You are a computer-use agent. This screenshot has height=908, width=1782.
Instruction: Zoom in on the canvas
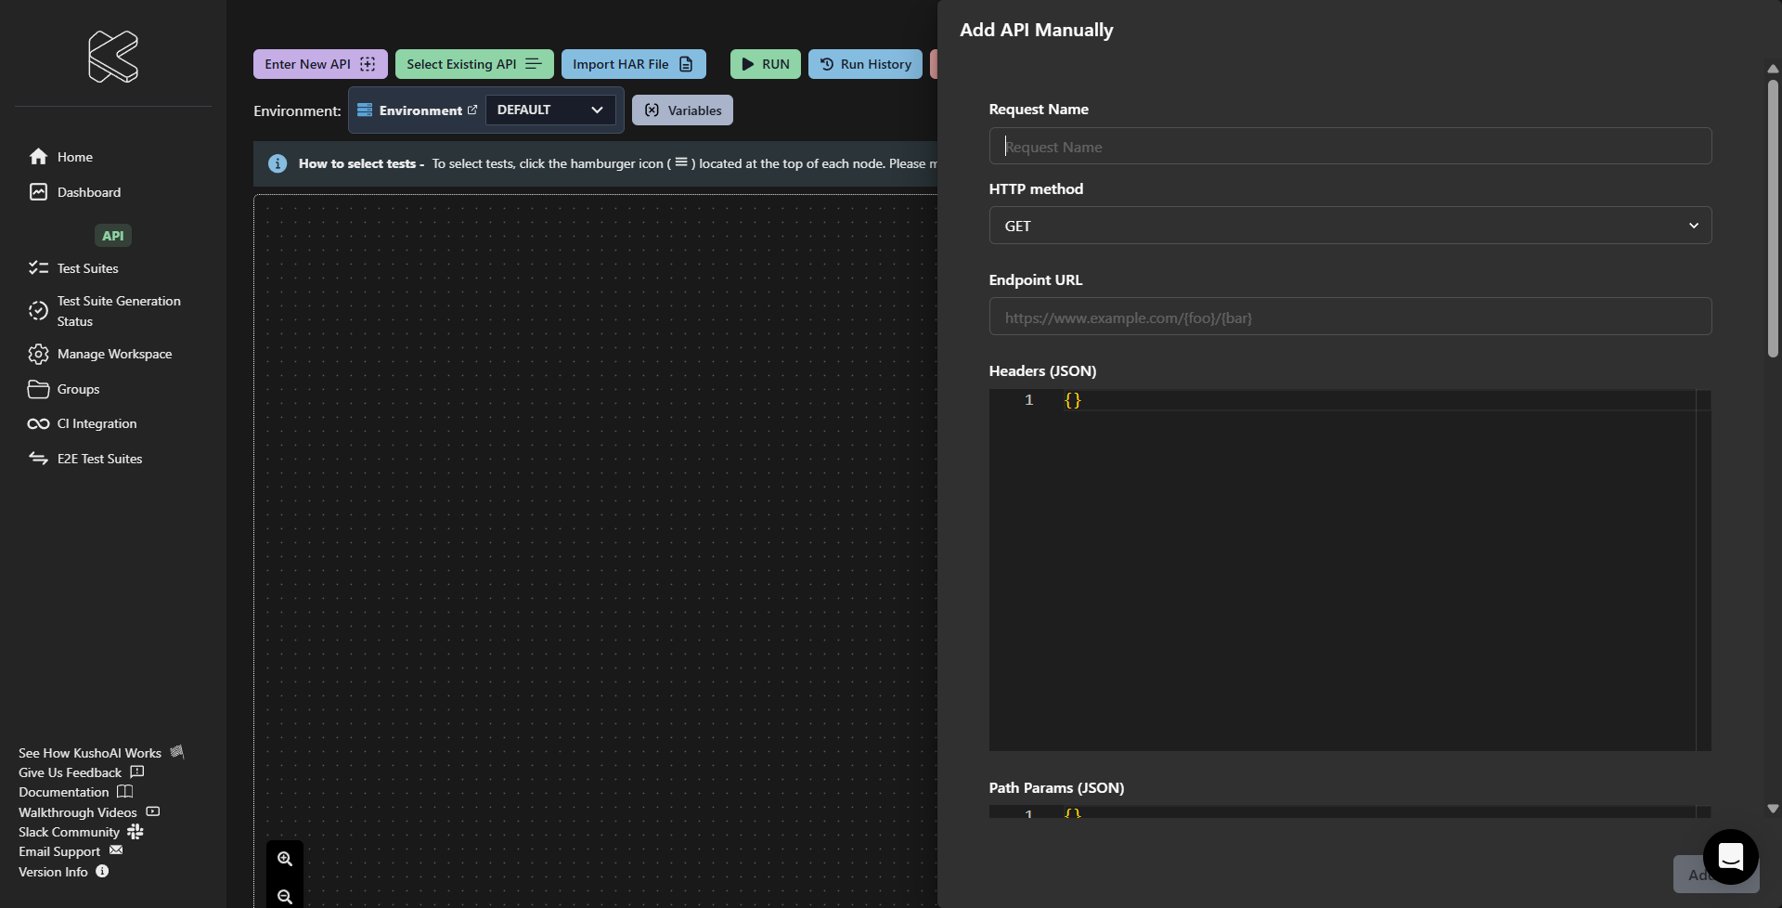[285, 859]
